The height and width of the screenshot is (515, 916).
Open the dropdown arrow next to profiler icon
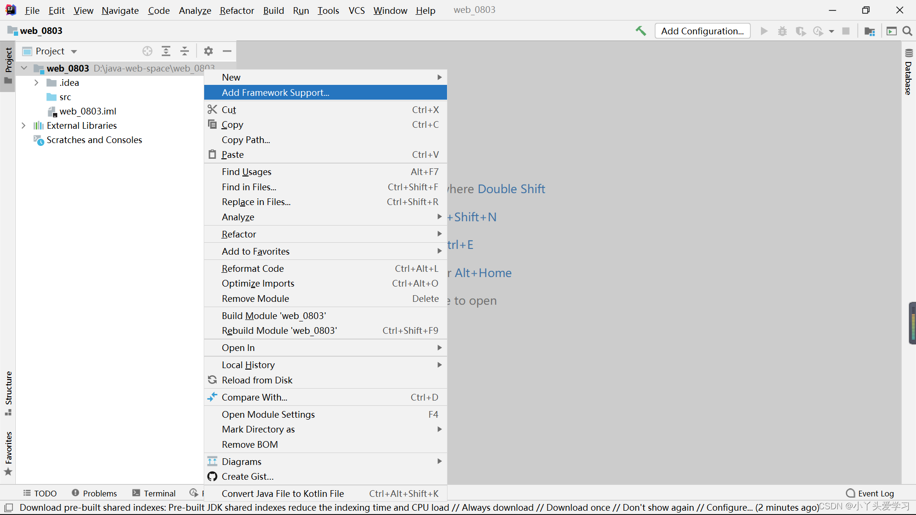tap(832, 31)
